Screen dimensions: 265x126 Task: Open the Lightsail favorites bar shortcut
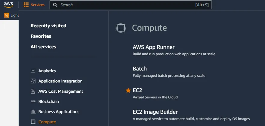pos(11,15)
